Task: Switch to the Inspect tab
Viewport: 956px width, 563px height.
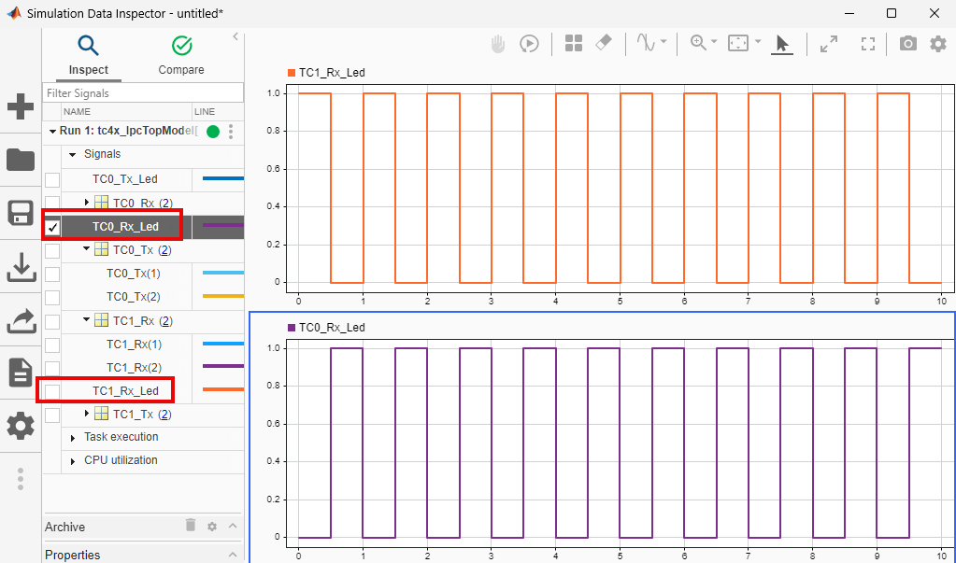Action: point(88,56)
